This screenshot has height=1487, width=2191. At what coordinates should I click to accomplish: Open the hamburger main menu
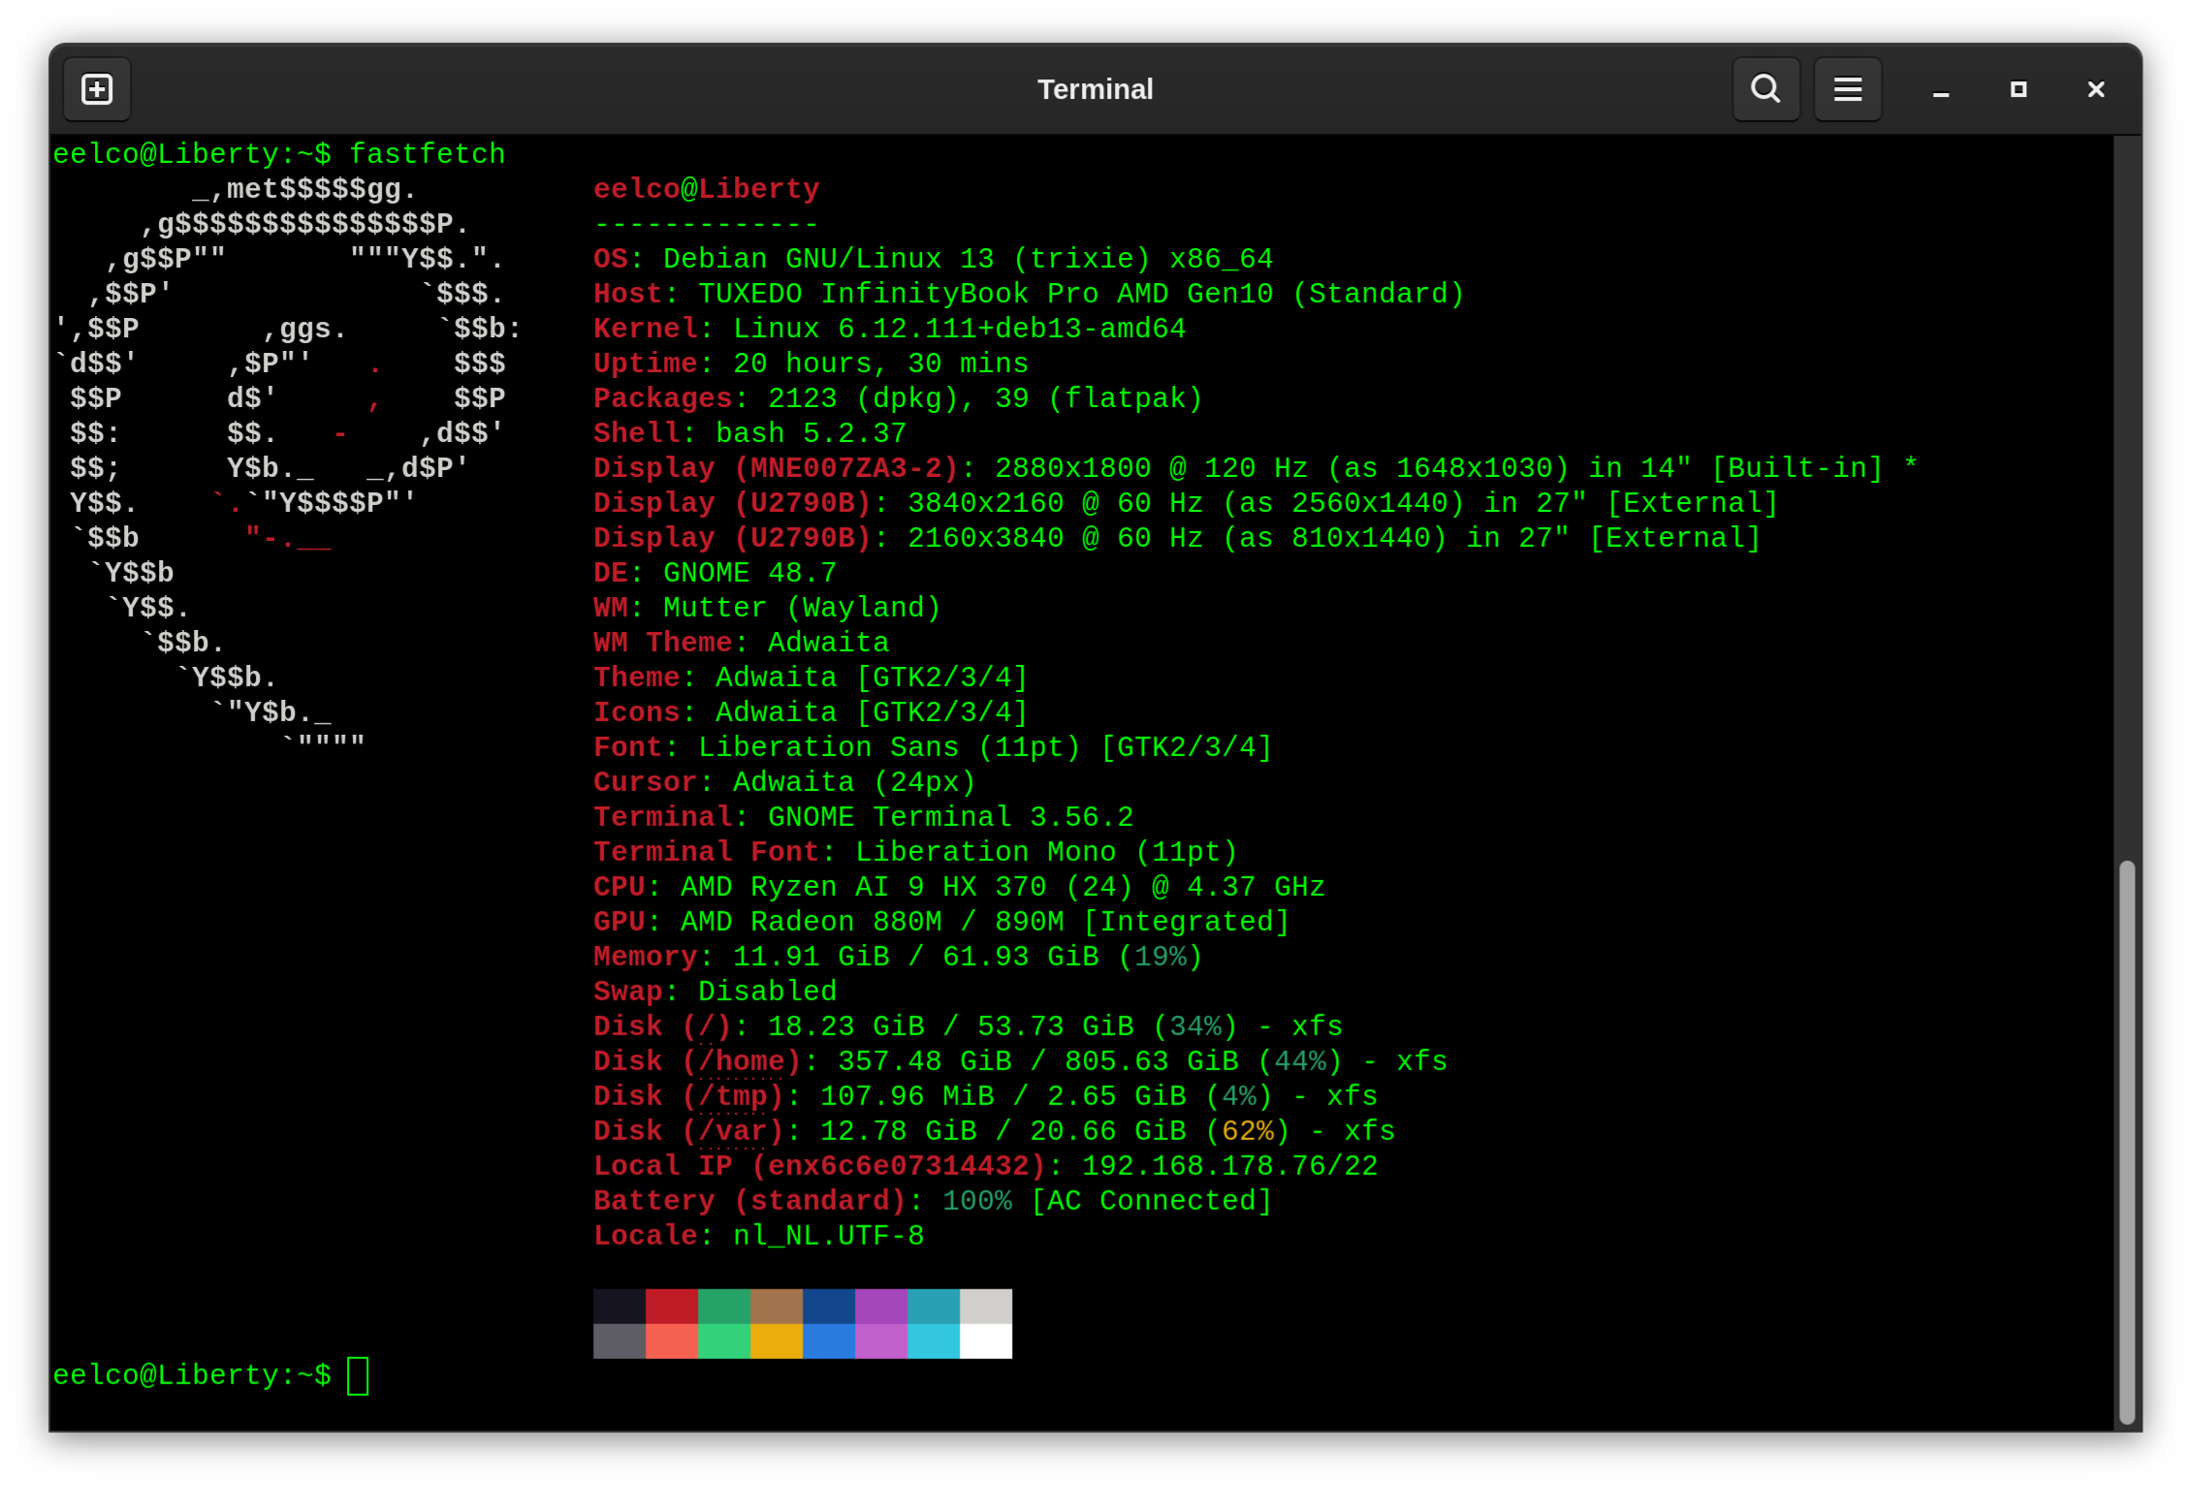[x=1847, y=89]
